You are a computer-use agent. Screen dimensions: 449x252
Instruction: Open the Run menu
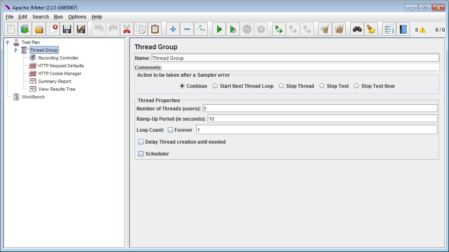click(58, 17)
